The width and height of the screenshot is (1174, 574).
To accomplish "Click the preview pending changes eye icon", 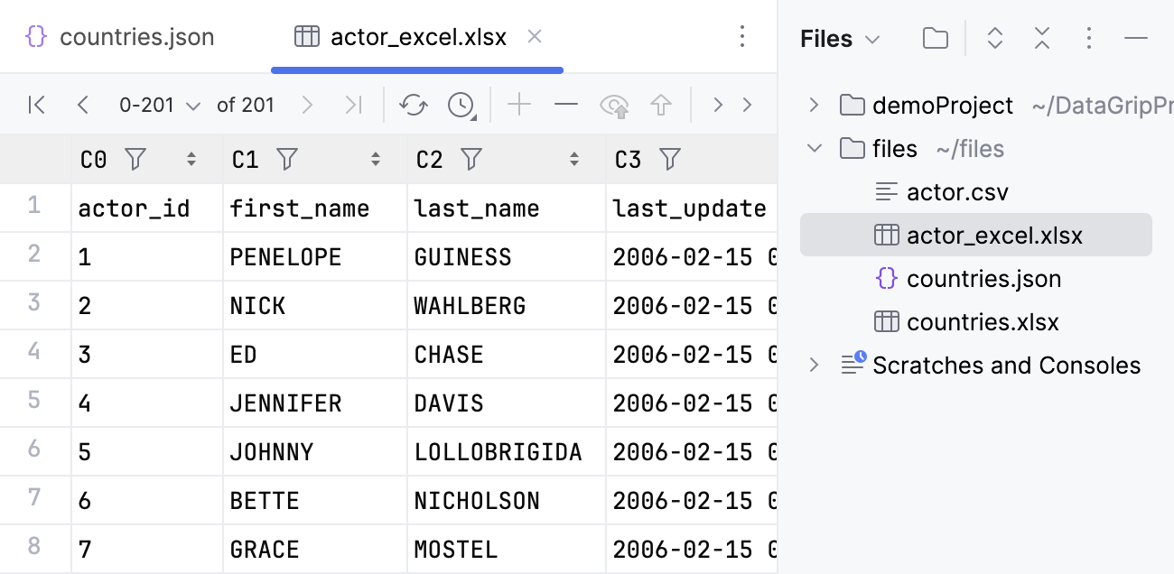I will click(x=615, y=106).
